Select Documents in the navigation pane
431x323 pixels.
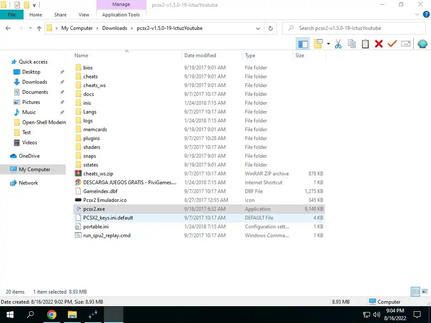(35, 92)
